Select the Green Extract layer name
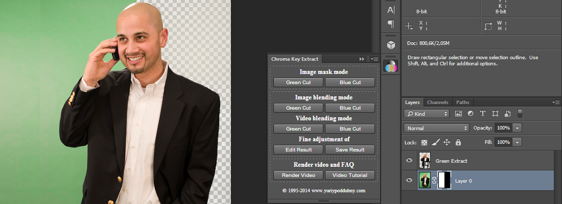Screen dimensions: 562x204 (x=451, y=161)
